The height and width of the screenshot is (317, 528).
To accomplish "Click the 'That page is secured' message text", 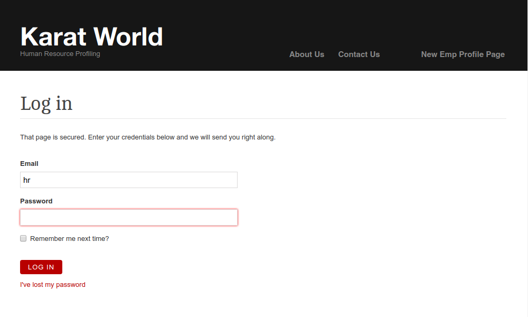I will coord(147,137).
